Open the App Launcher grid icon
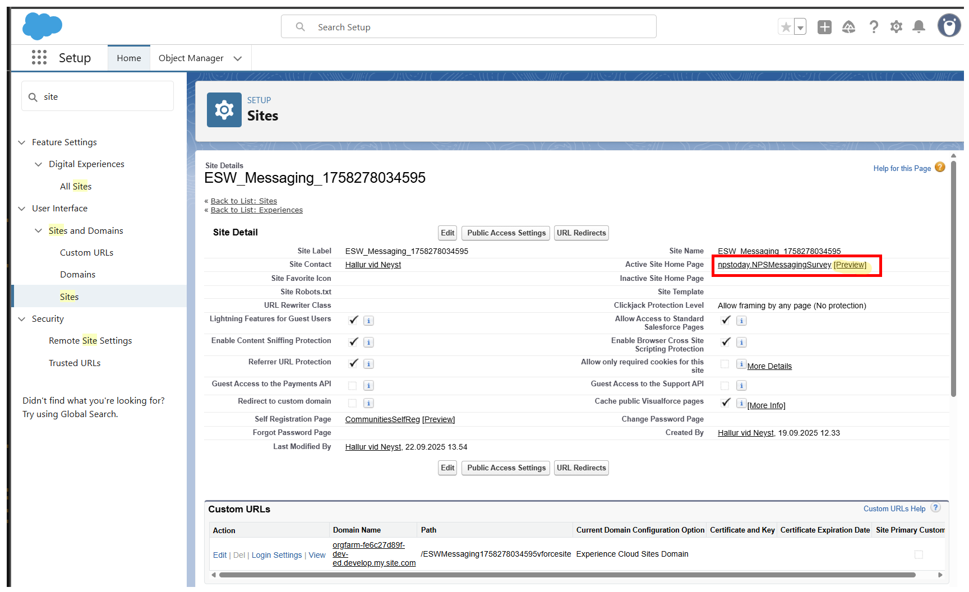This screenshot has height=592, width=969. (x=39, y=58)
